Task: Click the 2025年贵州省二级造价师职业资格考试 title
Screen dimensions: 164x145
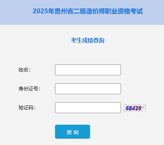Action: pos(88,11)
